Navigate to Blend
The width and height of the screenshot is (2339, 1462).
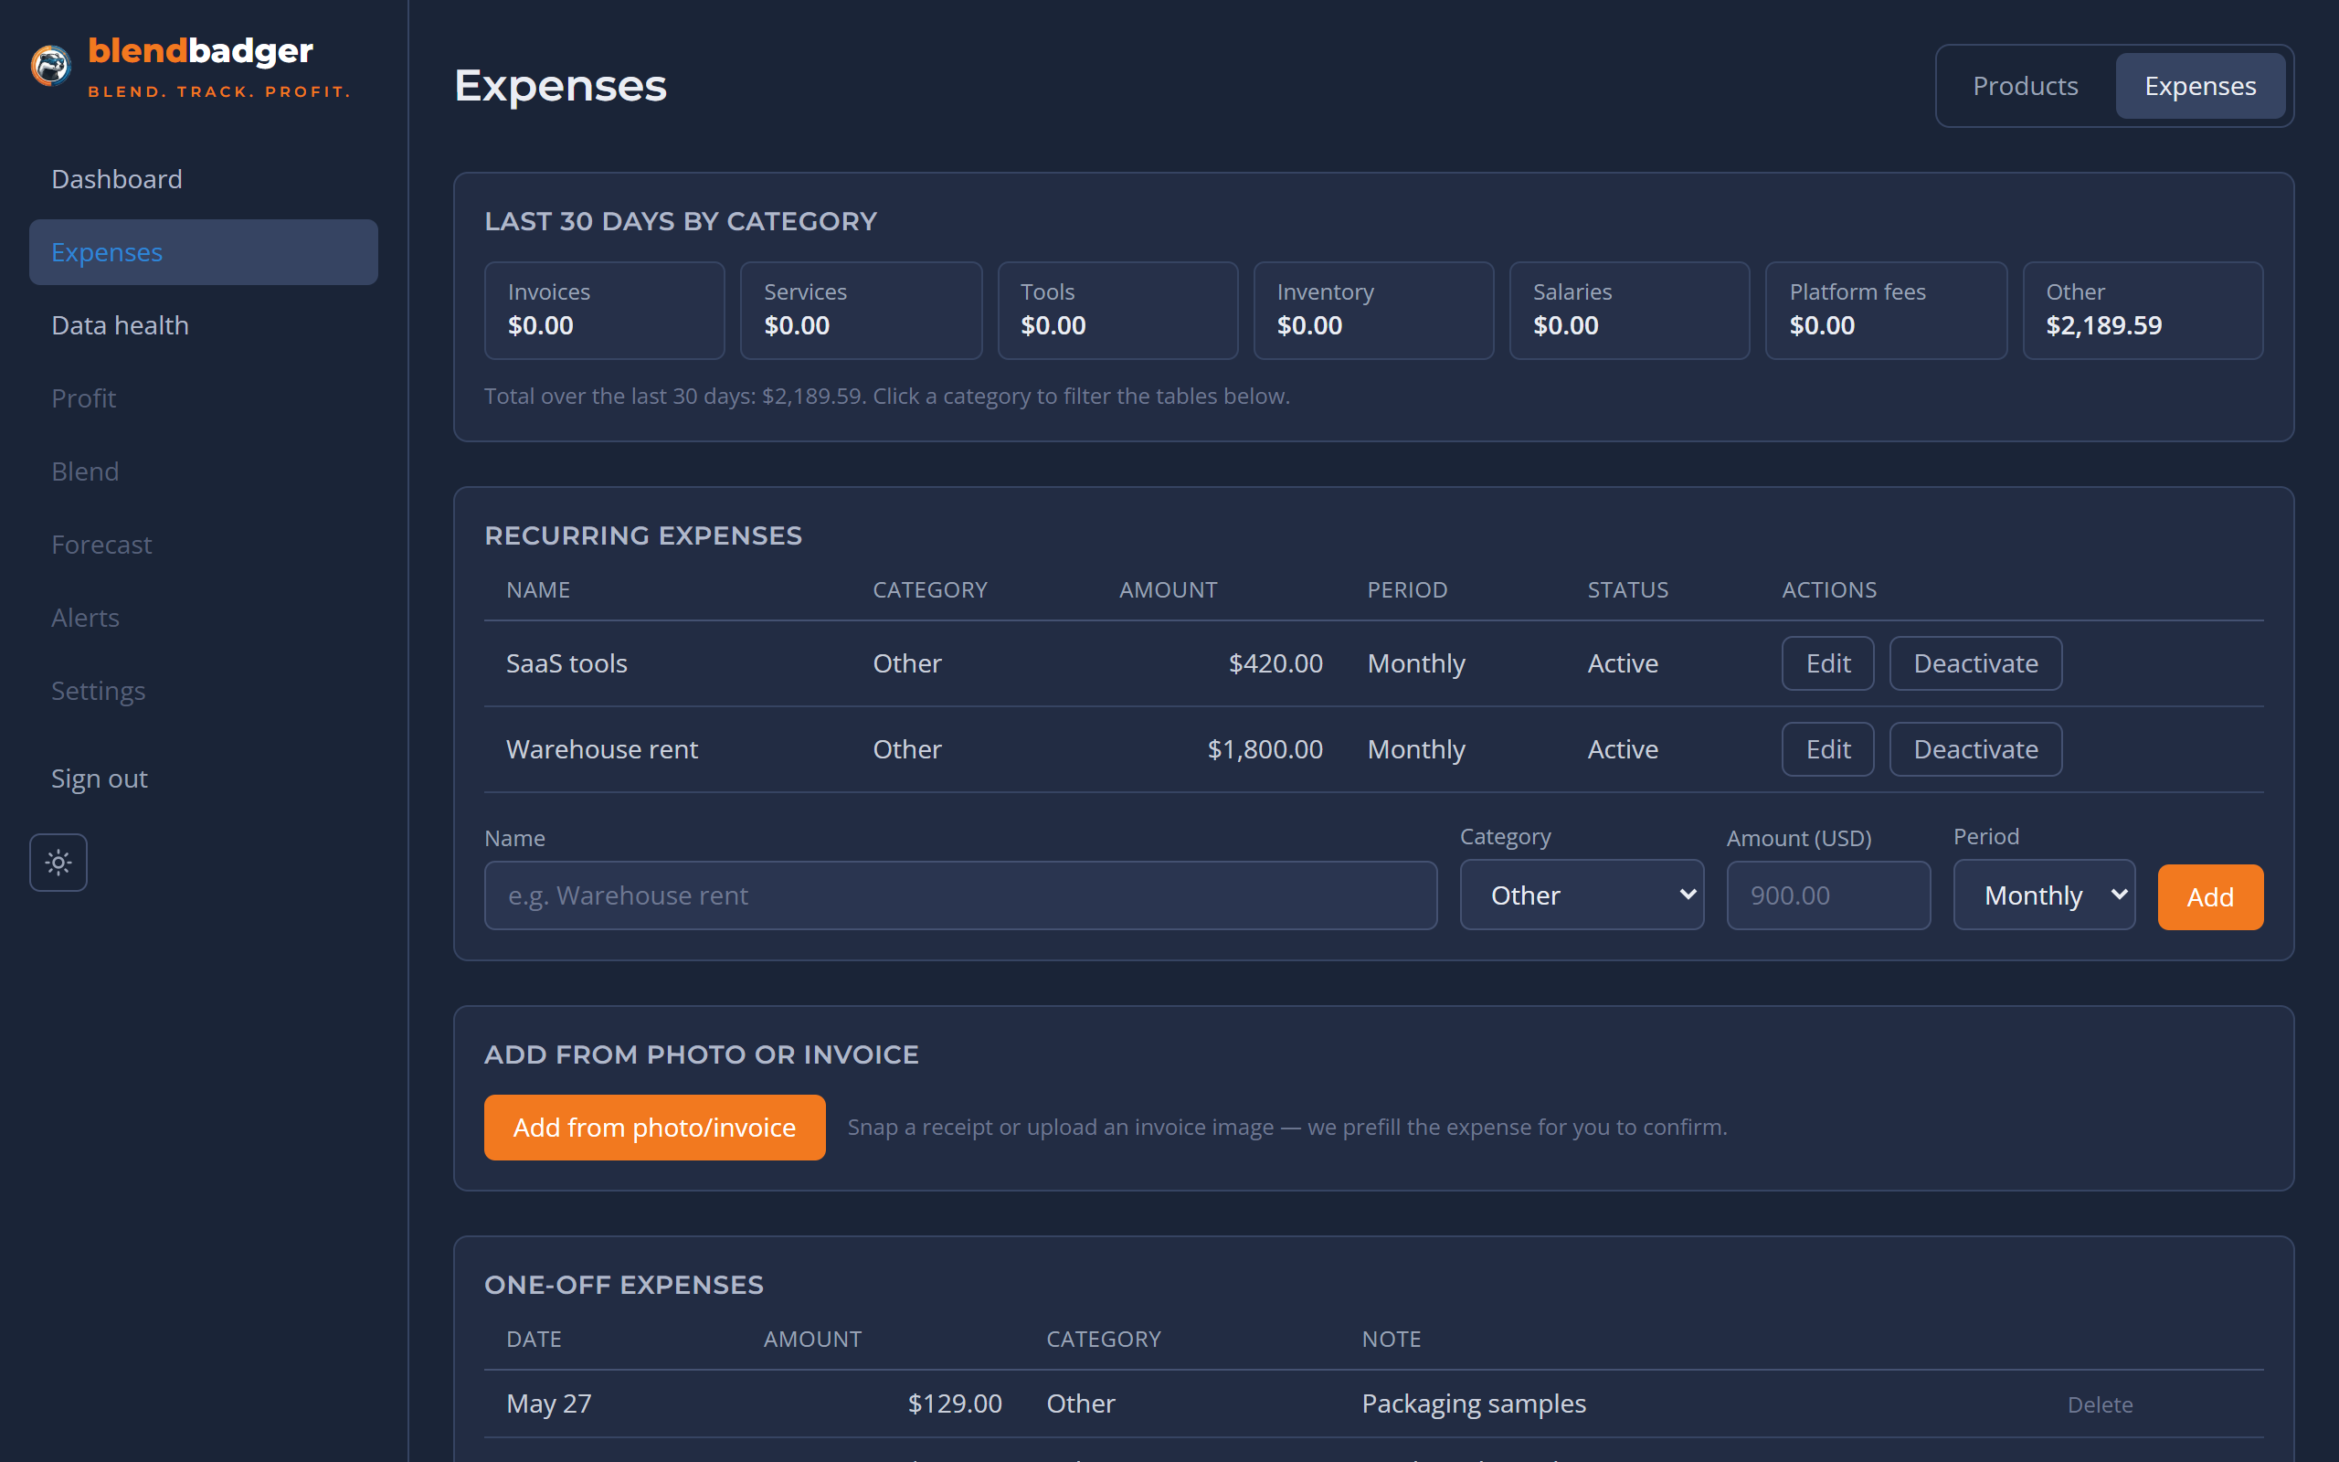point(85,471)
